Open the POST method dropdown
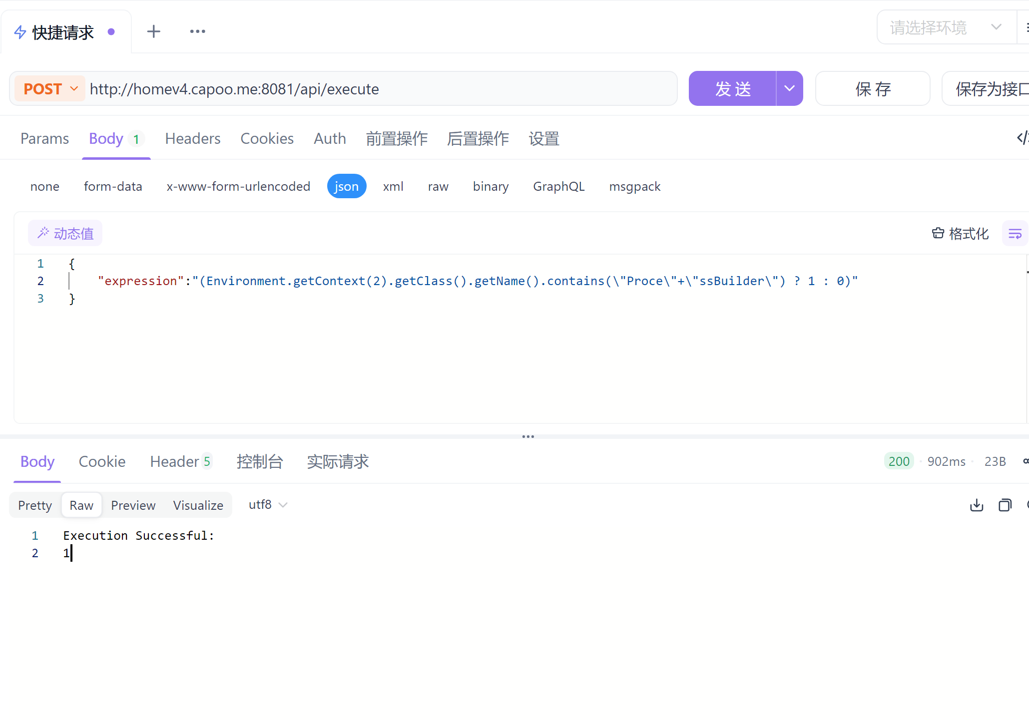This screenshot has width=1029, height=720. 50,89
